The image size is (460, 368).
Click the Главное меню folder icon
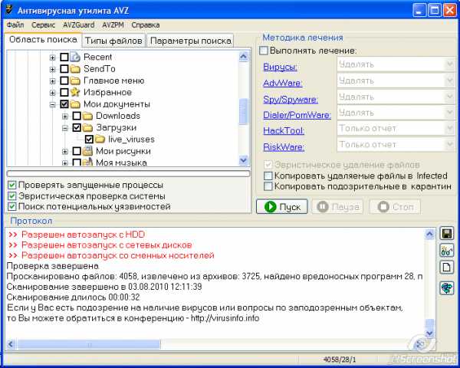point(75,80)
